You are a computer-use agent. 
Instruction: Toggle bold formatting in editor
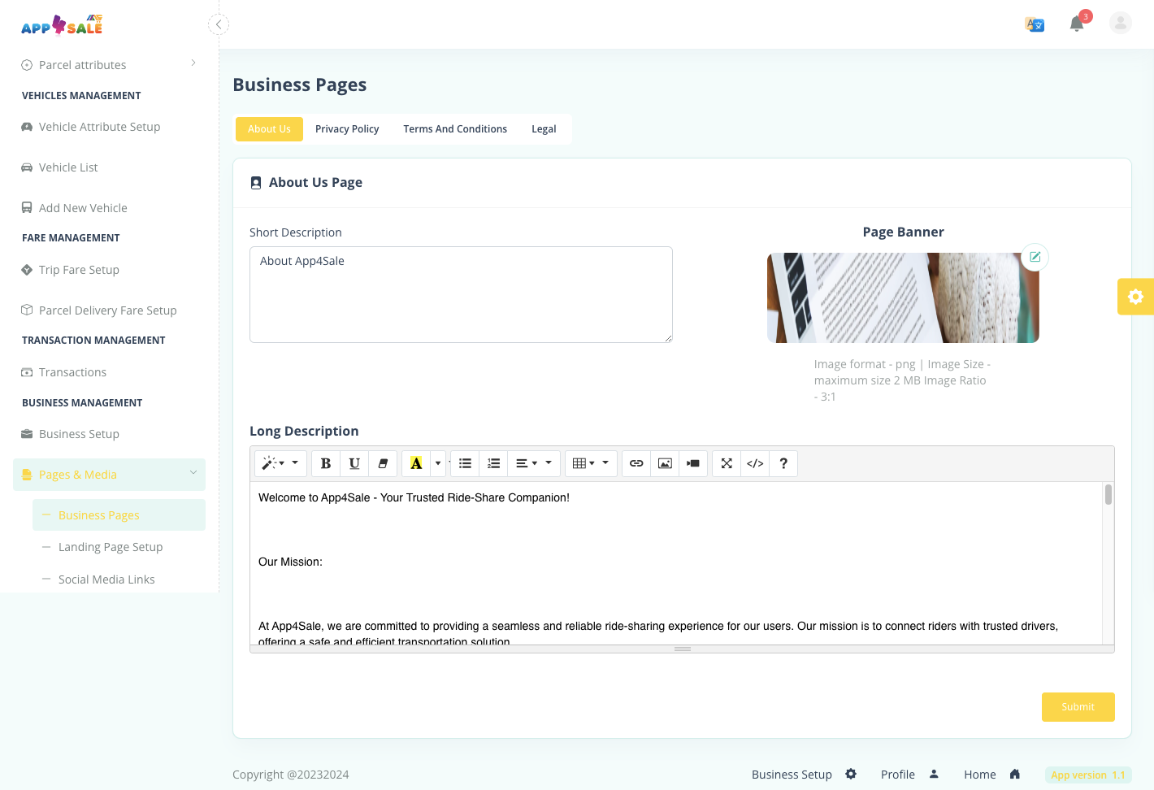coord(326,463)
